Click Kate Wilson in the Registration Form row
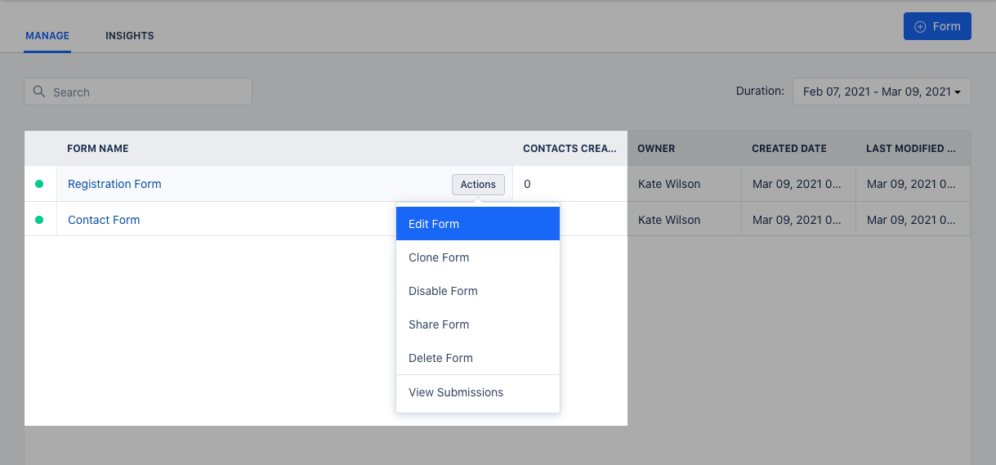Viewport: 996px width, 465px height. pos(669,184)
